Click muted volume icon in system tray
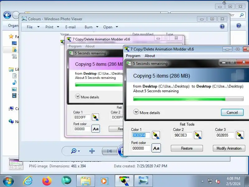 coord(217,181)
